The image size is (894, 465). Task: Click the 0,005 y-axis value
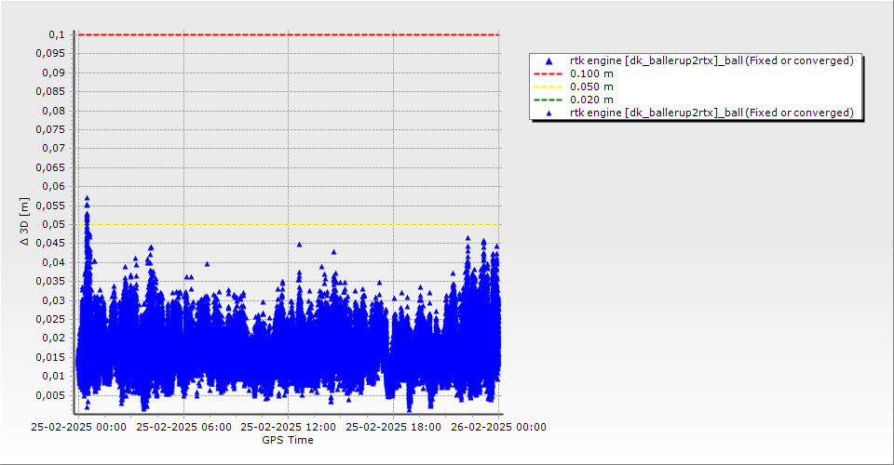(x=50, y=395)
